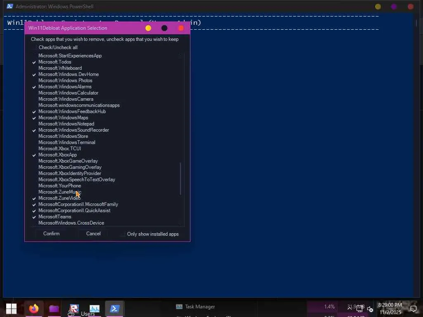Open Roblox Studio taskbar icon
423x317 pixels.
pyautogui.click(x=74, y=308)
